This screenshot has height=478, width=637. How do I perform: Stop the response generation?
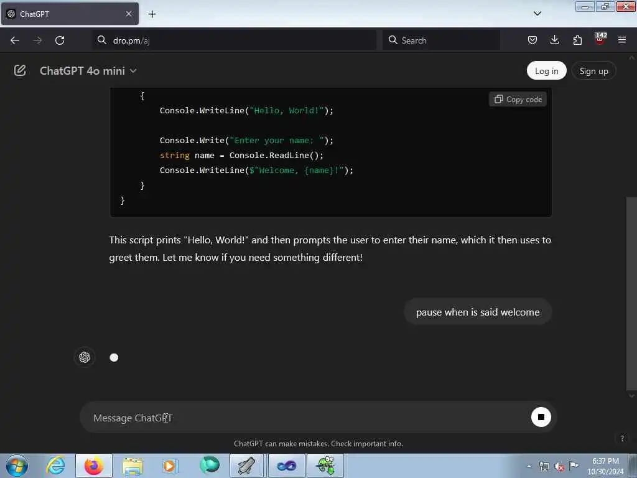tap(541, 417)
